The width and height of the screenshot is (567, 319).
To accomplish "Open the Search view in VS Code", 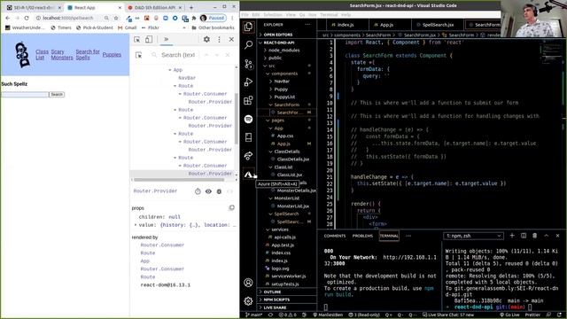I will 248,45.
